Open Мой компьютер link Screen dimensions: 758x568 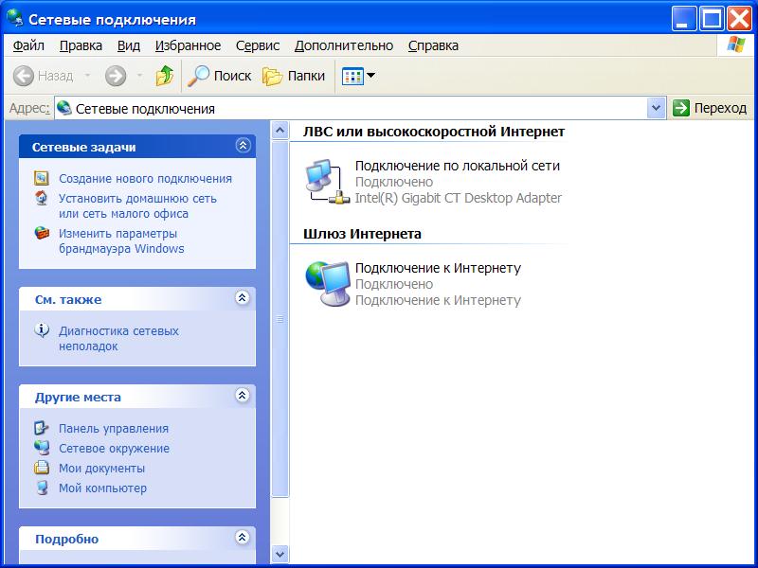(102, 488)
